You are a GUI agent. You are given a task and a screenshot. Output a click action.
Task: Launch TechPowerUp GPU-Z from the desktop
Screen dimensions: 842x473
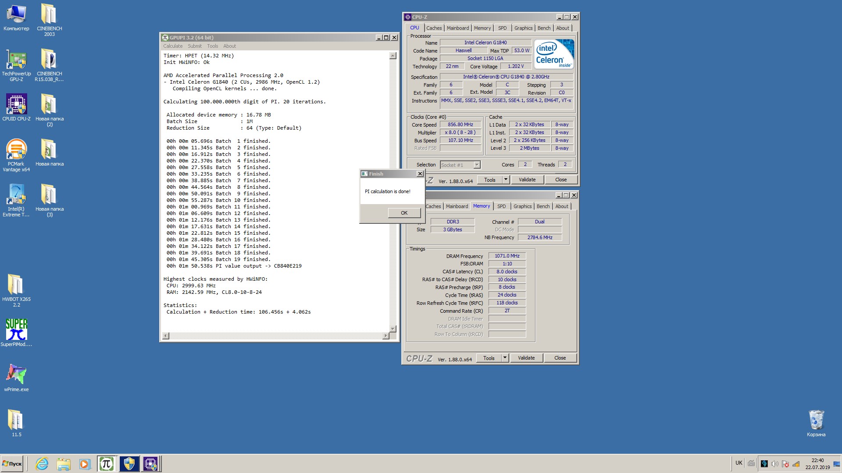point(16,65)
